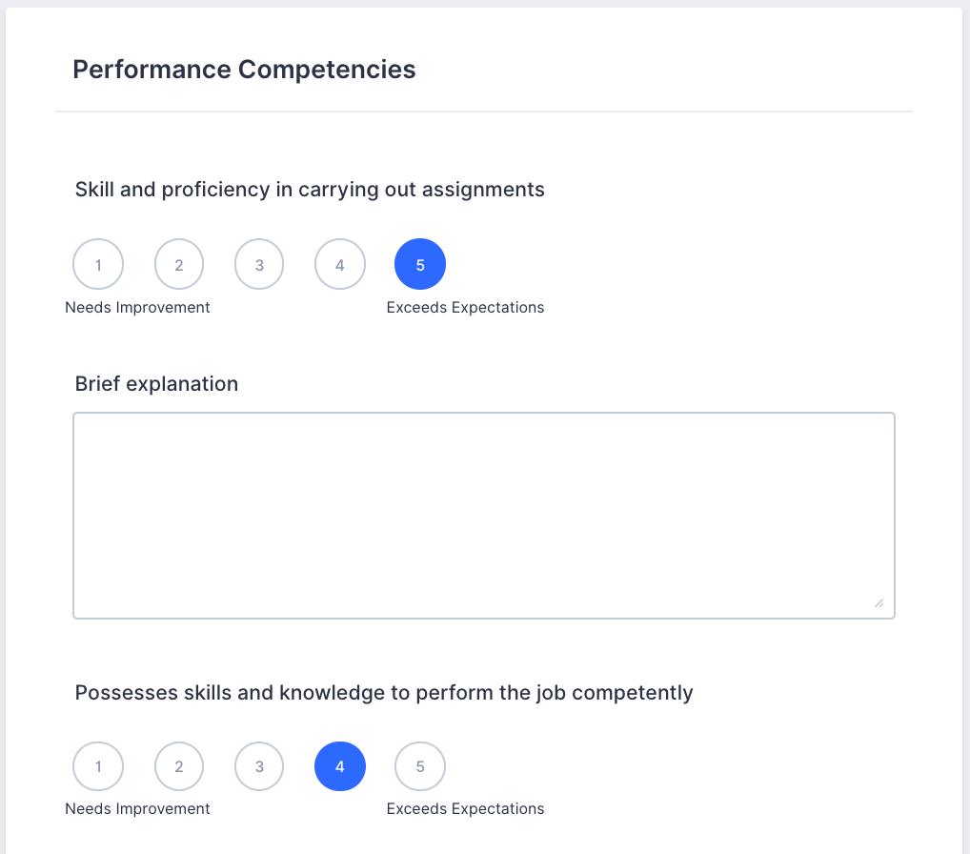The image size is (970, 854).
Task: Focus the Brief explanation text area
Action: [x=483, y=515]
